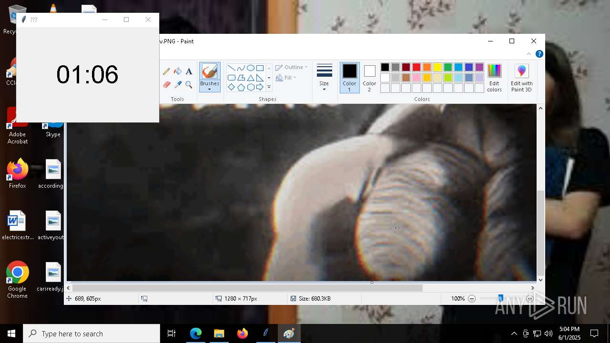The width and height of the screenshot is (610, 343).
Task: Click Edit with Paint 3D
Action: point(521,78)
